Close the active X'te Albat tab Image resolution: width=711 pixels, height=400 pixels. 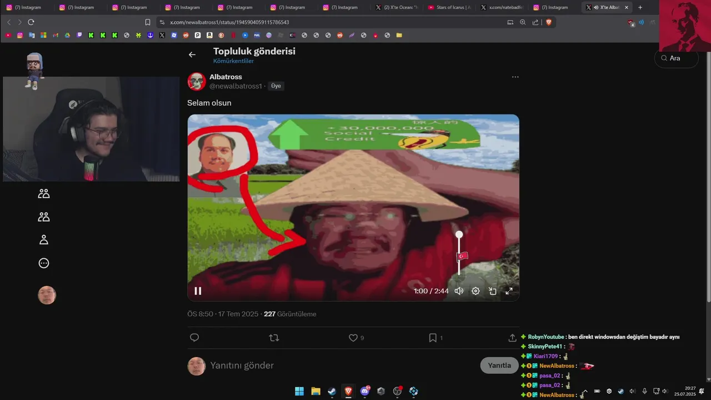pyautogui.click(x=627, y=7)
